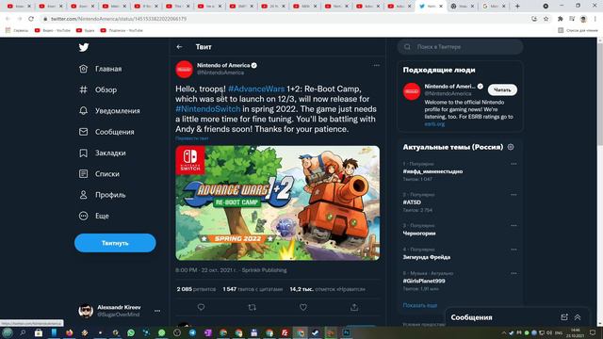View the 14,2 тыс. likes list
603x339 pixels.
tap(327, 289)
